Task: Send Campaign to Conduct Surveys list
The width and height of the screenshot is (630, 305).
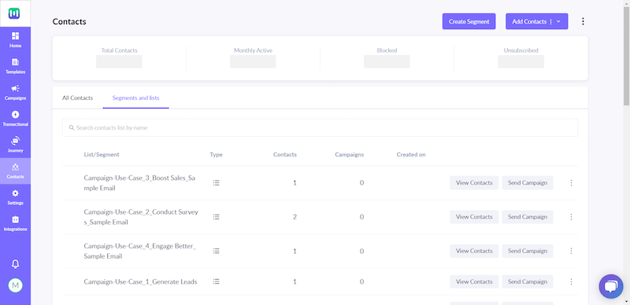Action: (x=528, y=217)
